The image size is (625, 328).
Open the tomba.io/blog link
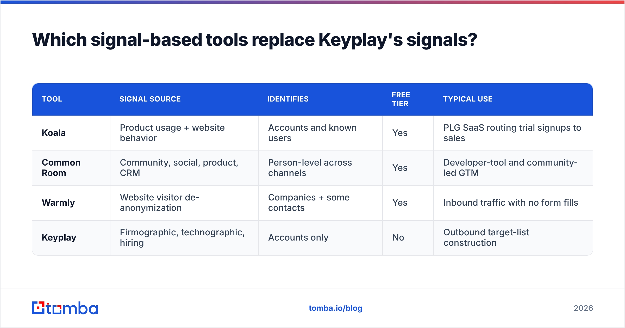335,308
